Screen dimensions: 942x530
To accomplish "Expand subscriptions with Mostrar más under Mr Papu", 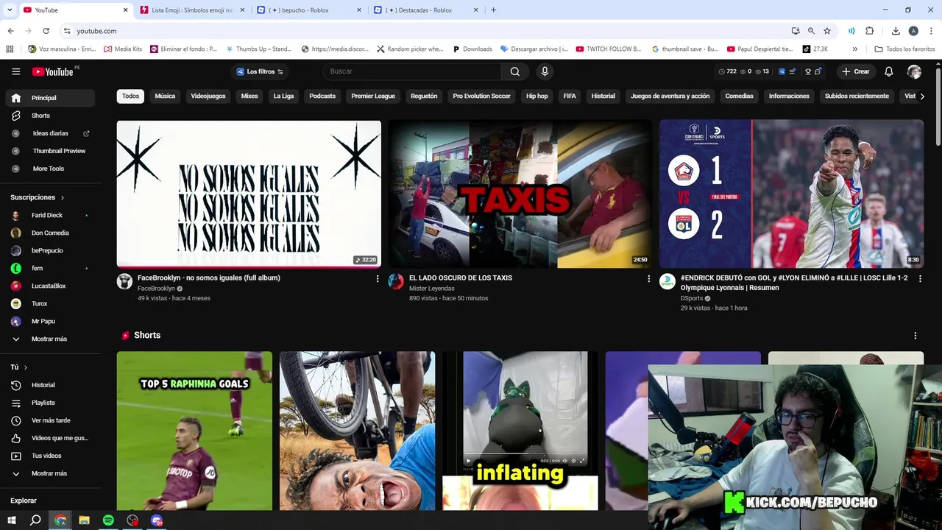I will point(50,339).
